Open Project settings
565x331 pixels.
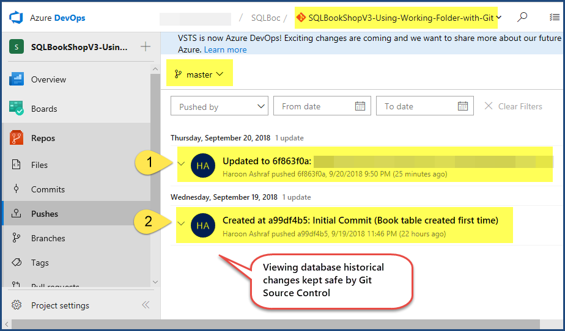[60, 305]
